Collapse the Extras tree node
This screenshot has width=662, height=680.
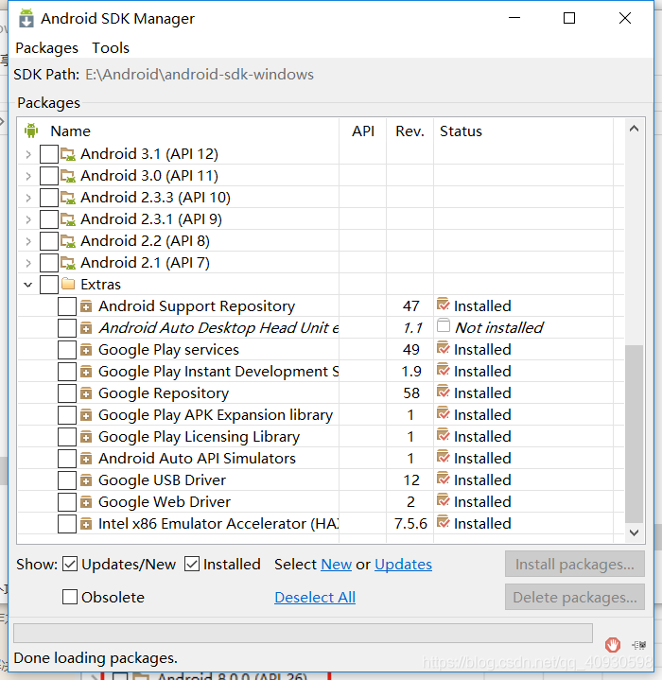pyautogui.click(x=28, y=285)
